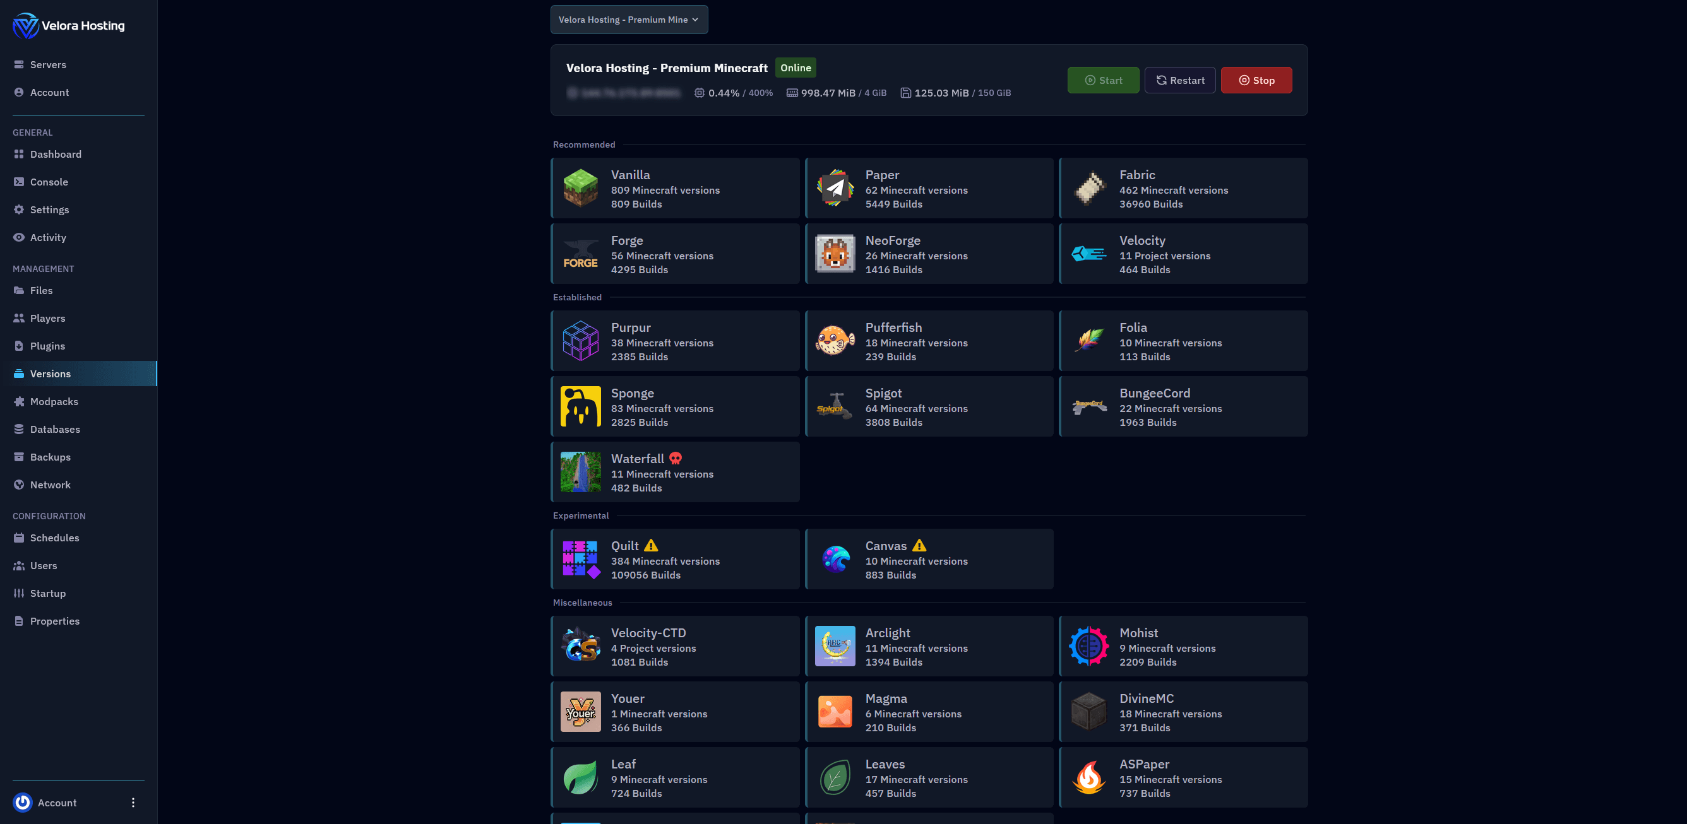Click the Mohist gear icon

(x=1088, y=646)
